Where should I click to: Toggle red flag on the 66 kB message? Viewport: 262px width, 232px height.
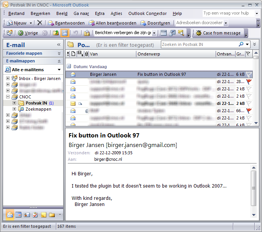point(249,111)
